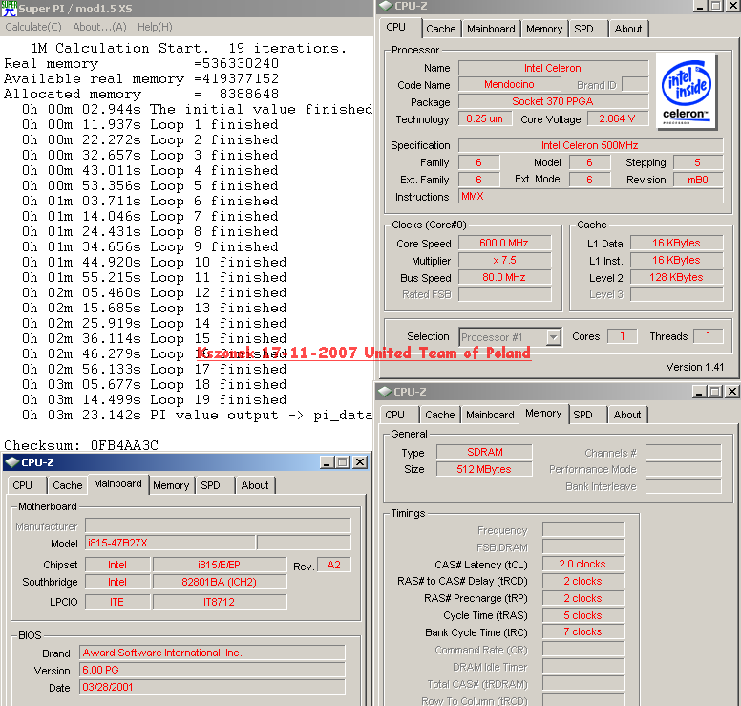Click the Specification field 'Intel Celeron 500MHz'
The image size is (741, 706).
pos(591,145)
